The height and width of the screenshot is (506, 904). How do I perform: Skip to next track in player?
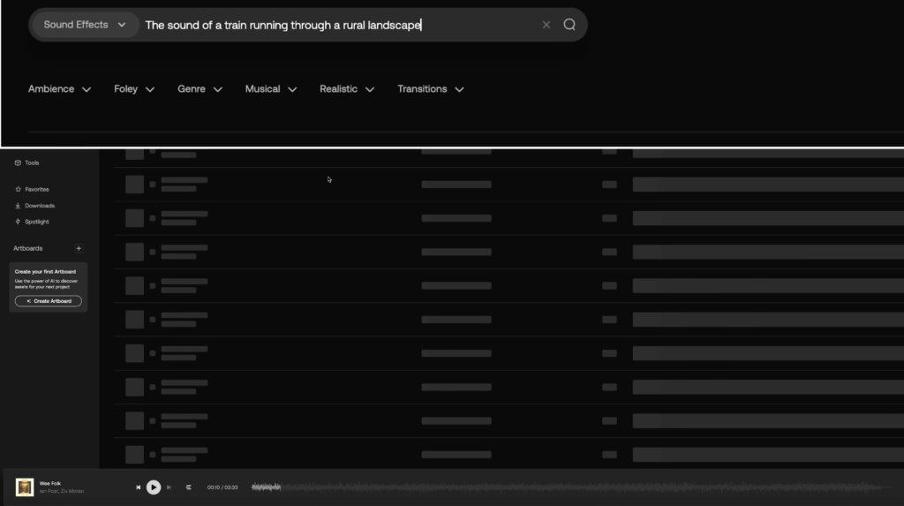point(169,487)
